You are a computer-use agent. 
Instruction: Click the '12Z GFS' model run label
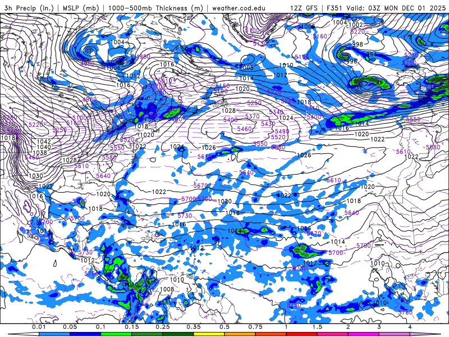coord(304,8)
